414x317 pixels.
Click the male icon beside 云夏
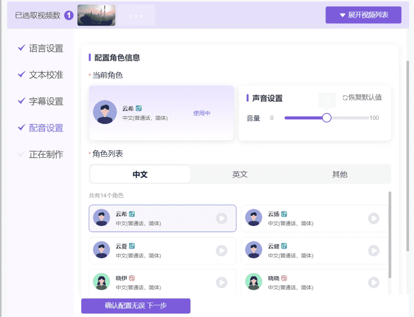pyautogui.click(x=132, y=246)
